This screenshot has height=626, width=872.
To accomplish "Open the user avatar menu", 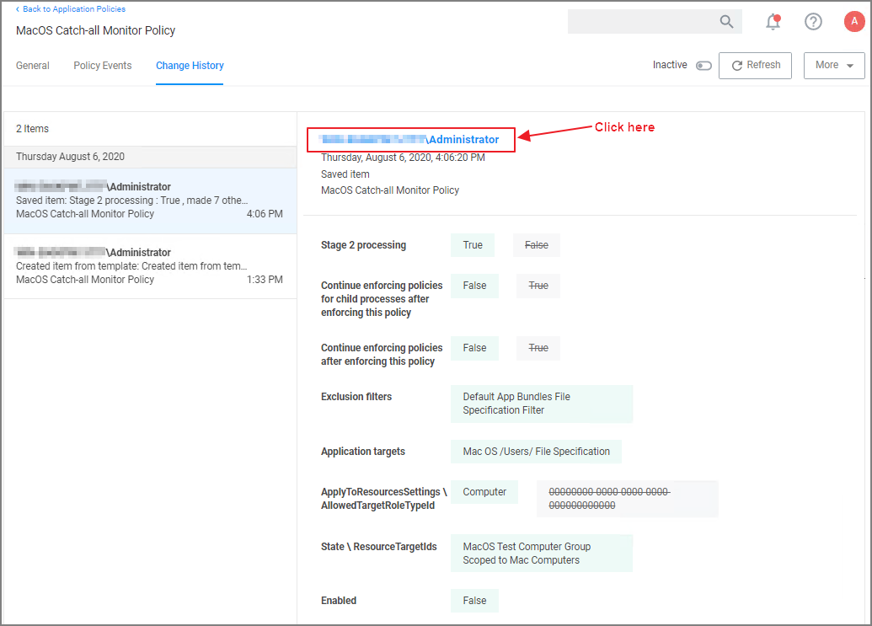I will pos(854,22).
